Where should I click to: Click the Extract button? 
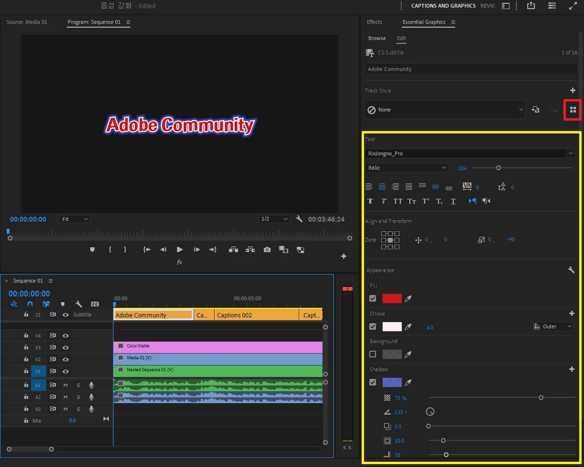(x=250, y=249)
